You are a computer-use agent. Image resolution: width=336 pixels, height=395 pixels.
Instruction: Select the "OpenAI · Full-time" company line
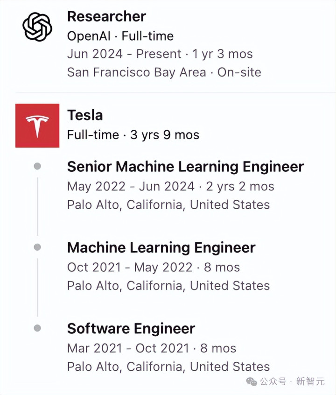coord(120,36)
